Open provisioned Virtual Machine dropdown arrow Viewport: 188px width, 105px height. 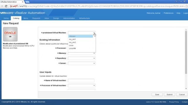[94, 33]
